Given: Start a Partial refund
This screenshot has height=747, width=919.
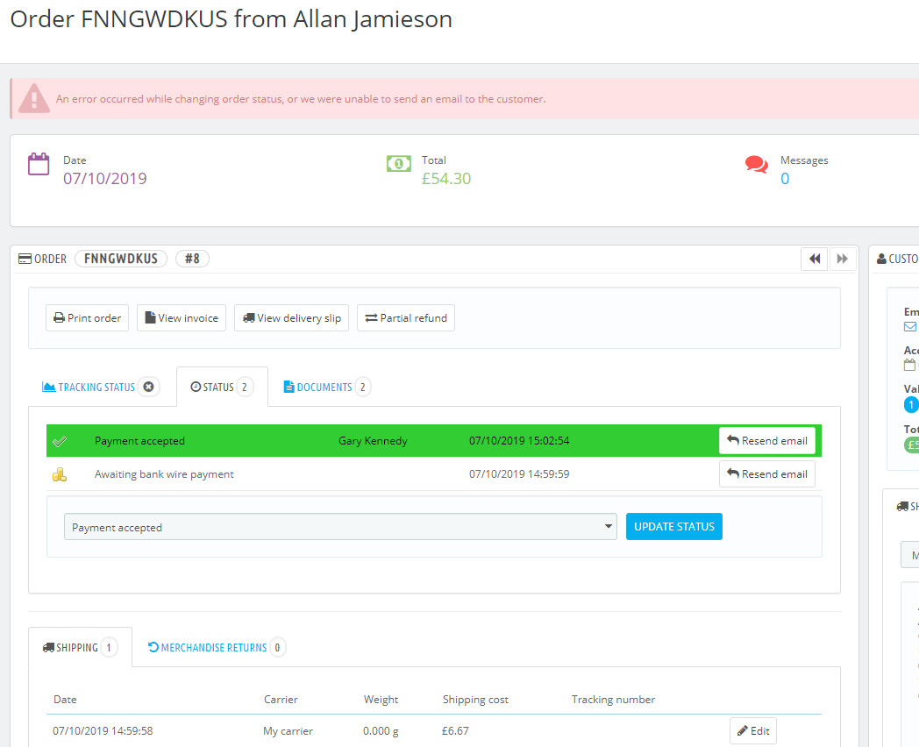Looking at the screenshot, I should tap(406, 318).
